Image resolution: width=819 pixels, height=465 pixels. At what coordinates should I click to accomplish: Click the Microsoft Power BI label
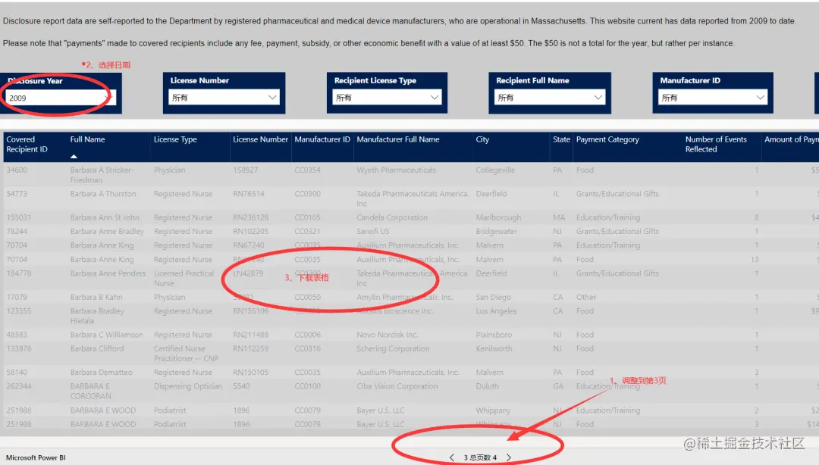pyautogui.click(x=36, y=457)
